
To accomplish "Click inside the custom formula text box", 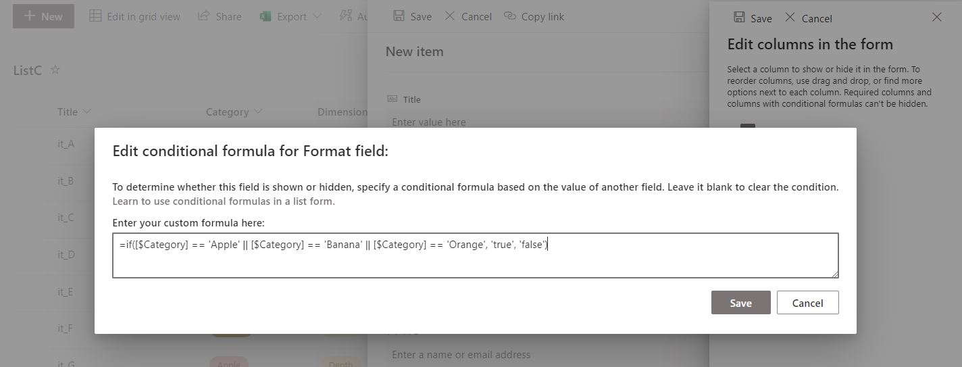I will [x=475, y=255].
